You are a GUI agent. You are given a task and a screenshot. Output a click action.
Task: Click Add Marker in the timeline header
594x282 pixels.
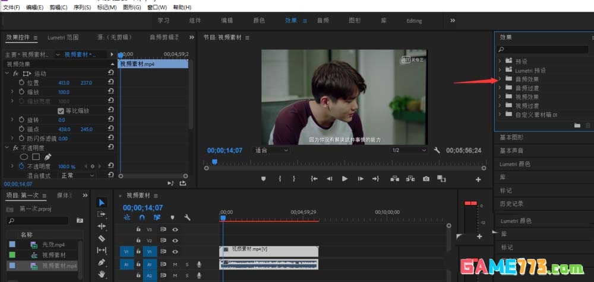pyautogui.click(x=172, y=217)
